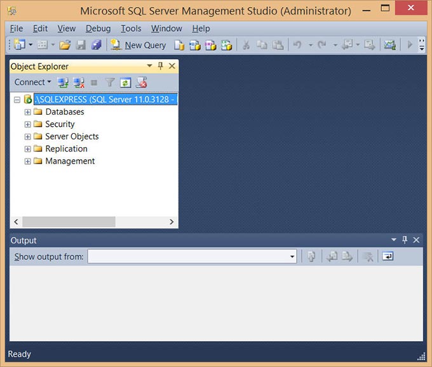
Task: Open the Help menu
Action: [201, 29]
